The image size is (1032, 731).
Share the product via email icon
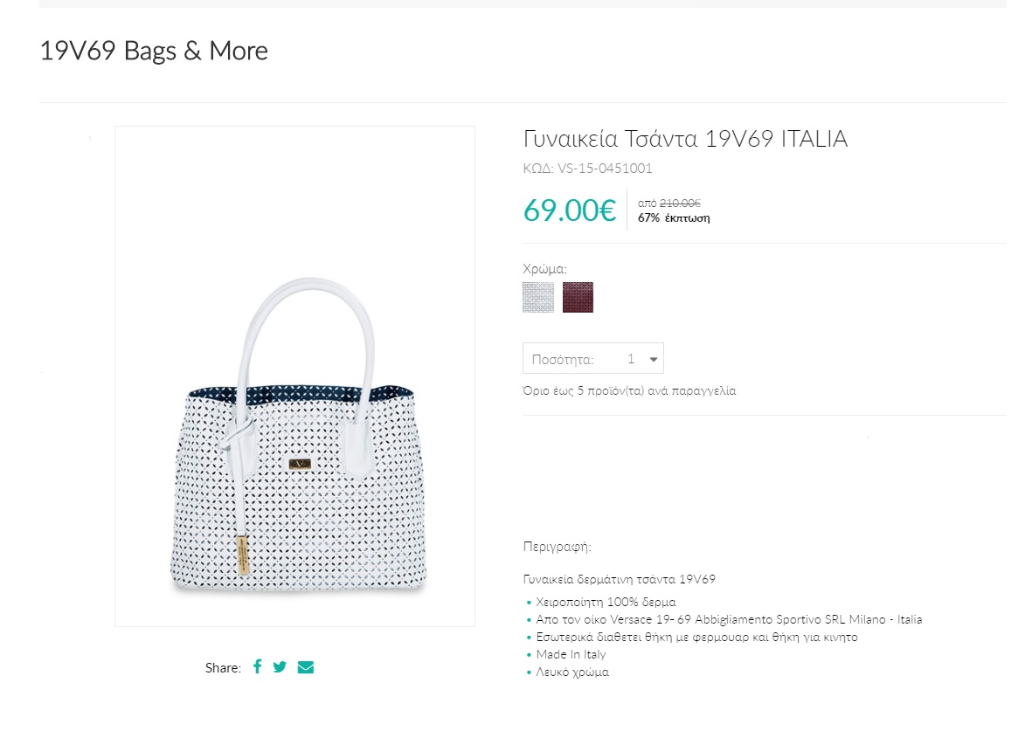point(305,667)
